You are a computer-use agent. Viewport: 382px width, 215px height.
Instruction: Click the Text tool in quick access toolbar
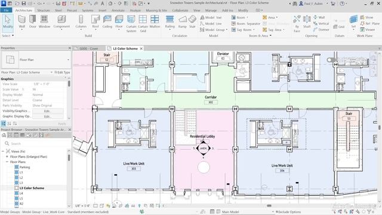(102, 4)
